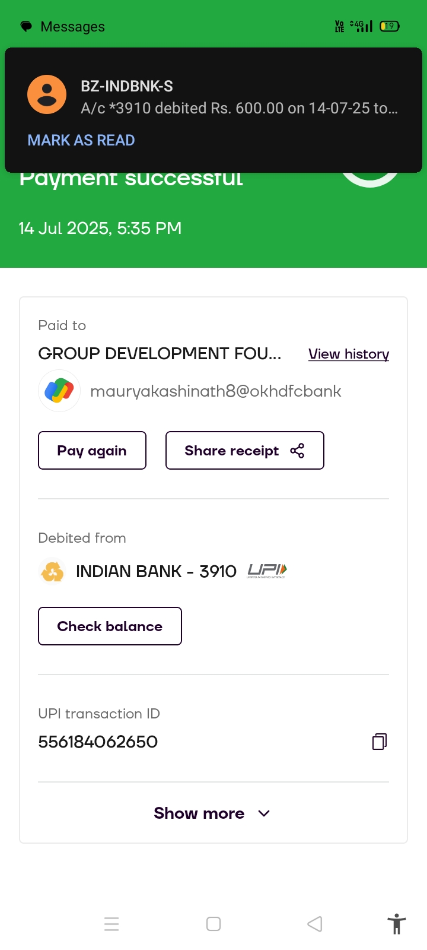Tap the UPI logo
427x950 pixels.
tap(267, 571)
